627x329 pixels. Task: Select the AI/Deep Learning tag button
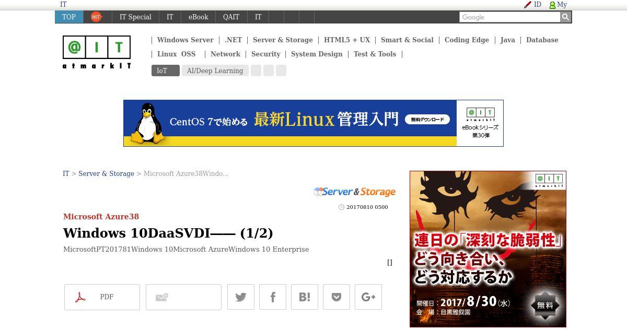pyautogui.click(x=215, y=70)
